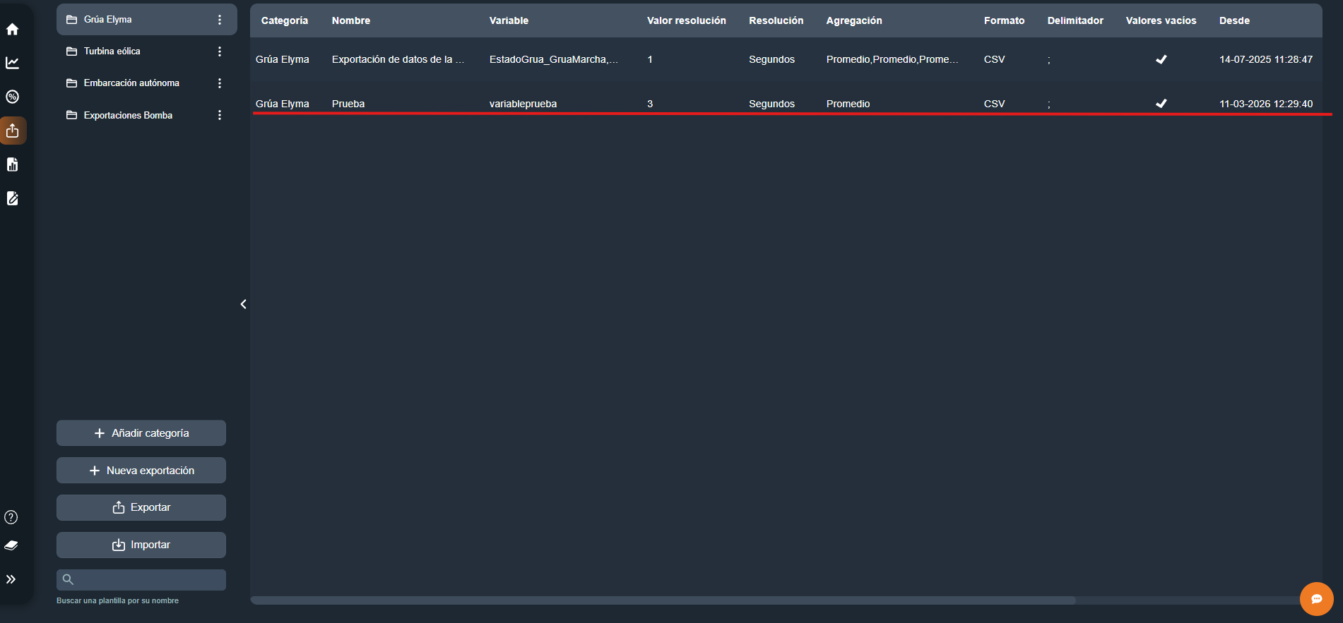Open the edit note sidebar icon

point(12,198)
